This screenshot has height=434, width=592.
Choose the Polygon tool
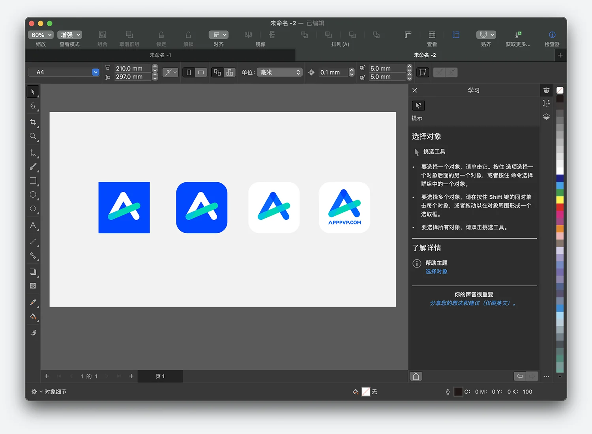33,209
